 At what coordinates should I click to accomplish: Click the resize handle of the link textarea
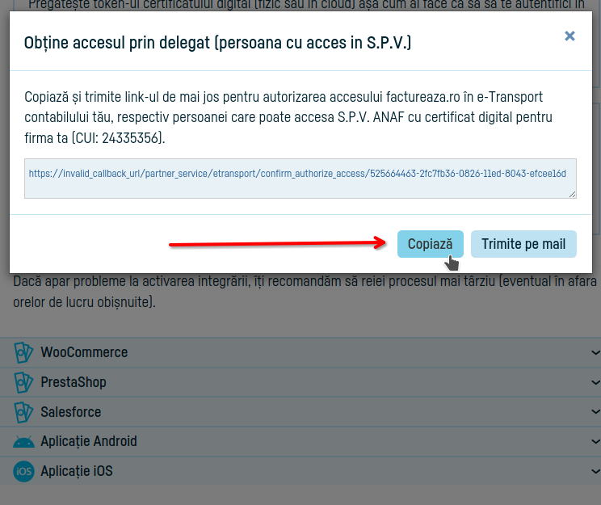point(572,193)
